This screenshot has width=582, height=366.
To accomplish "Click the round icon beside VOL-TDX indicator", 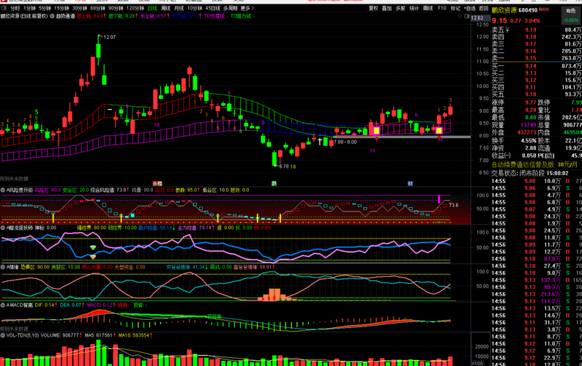I will pos(3,335).
